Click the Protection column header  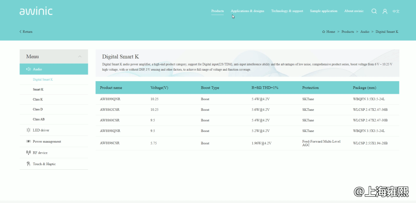(311, 88)
